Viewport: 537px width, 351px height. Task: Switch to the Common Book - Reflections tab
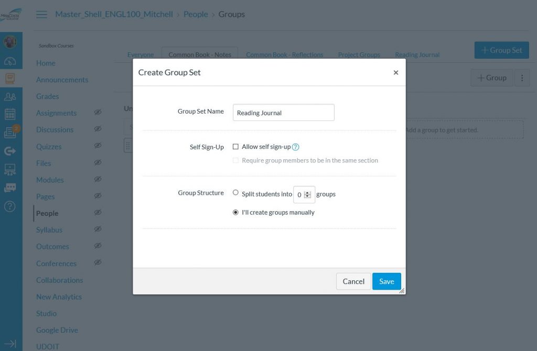(285, 54)
